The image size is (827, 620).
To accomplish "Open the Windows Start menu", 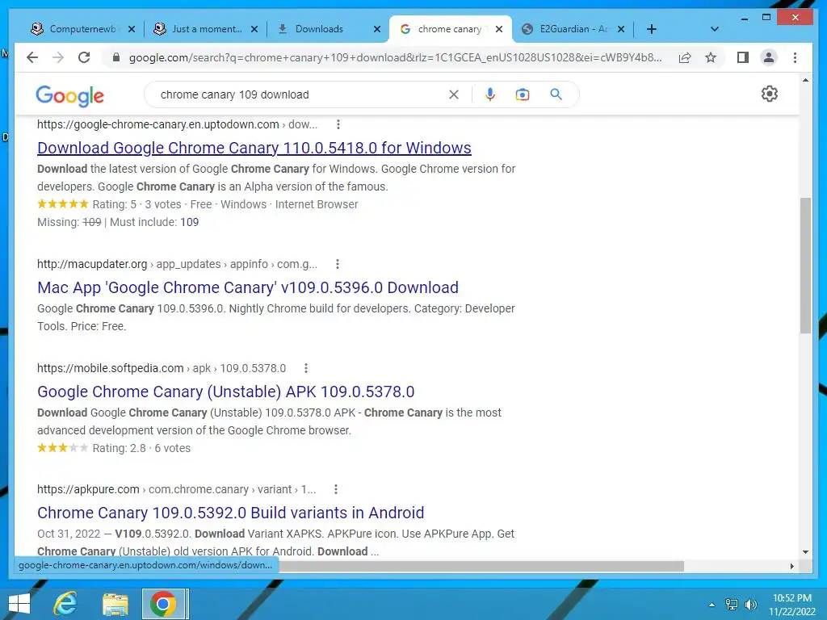I will point(19,604).
